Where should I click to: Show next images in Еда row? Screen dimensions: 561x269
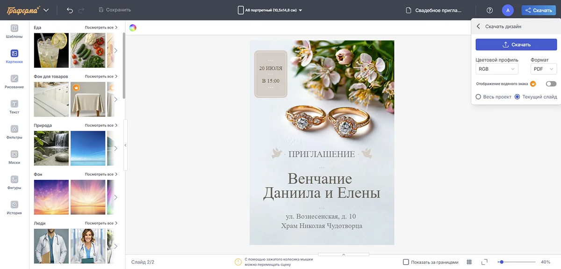pyautogui.click(x=115, y=51)
